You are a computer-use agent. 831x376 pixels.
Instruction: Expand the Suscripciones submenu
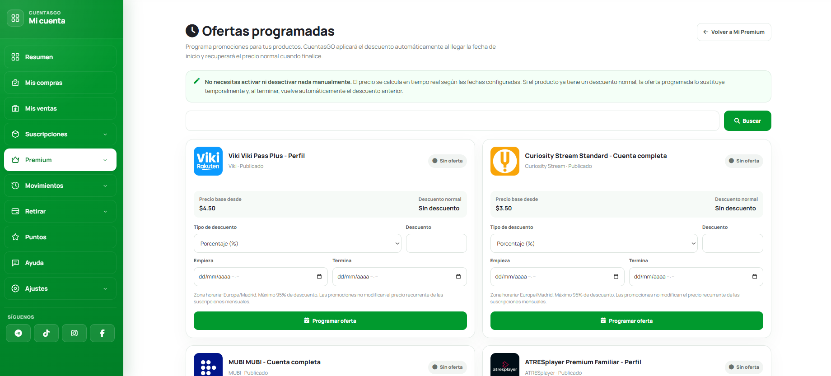pyautogui.click(x=60, y=134)
